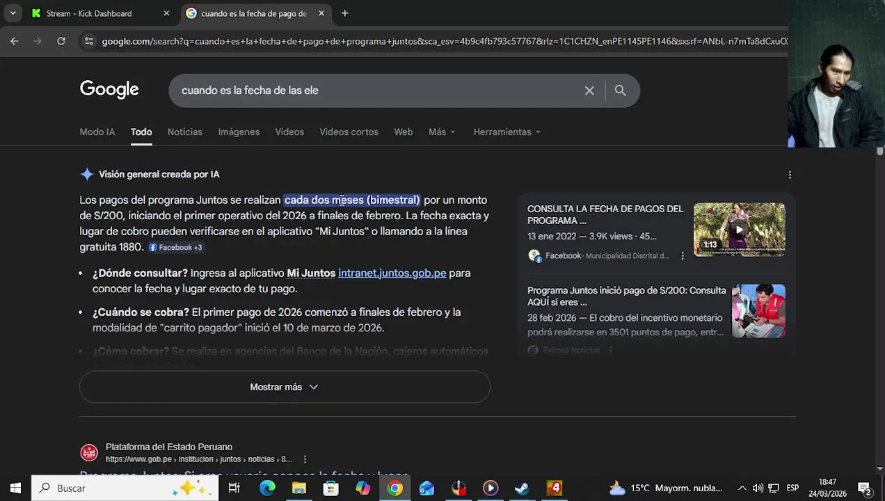Open a new browser tab

point(344,13)
